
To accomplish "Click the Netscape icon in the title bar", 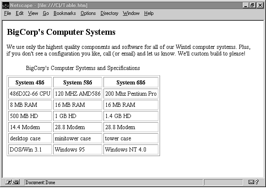I will click(5, 5).
